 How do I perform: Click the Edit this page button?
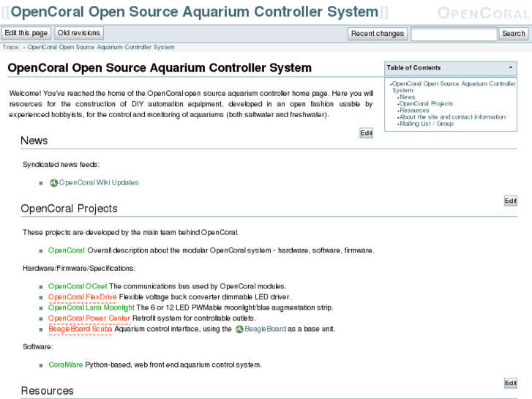coord(26,34)
